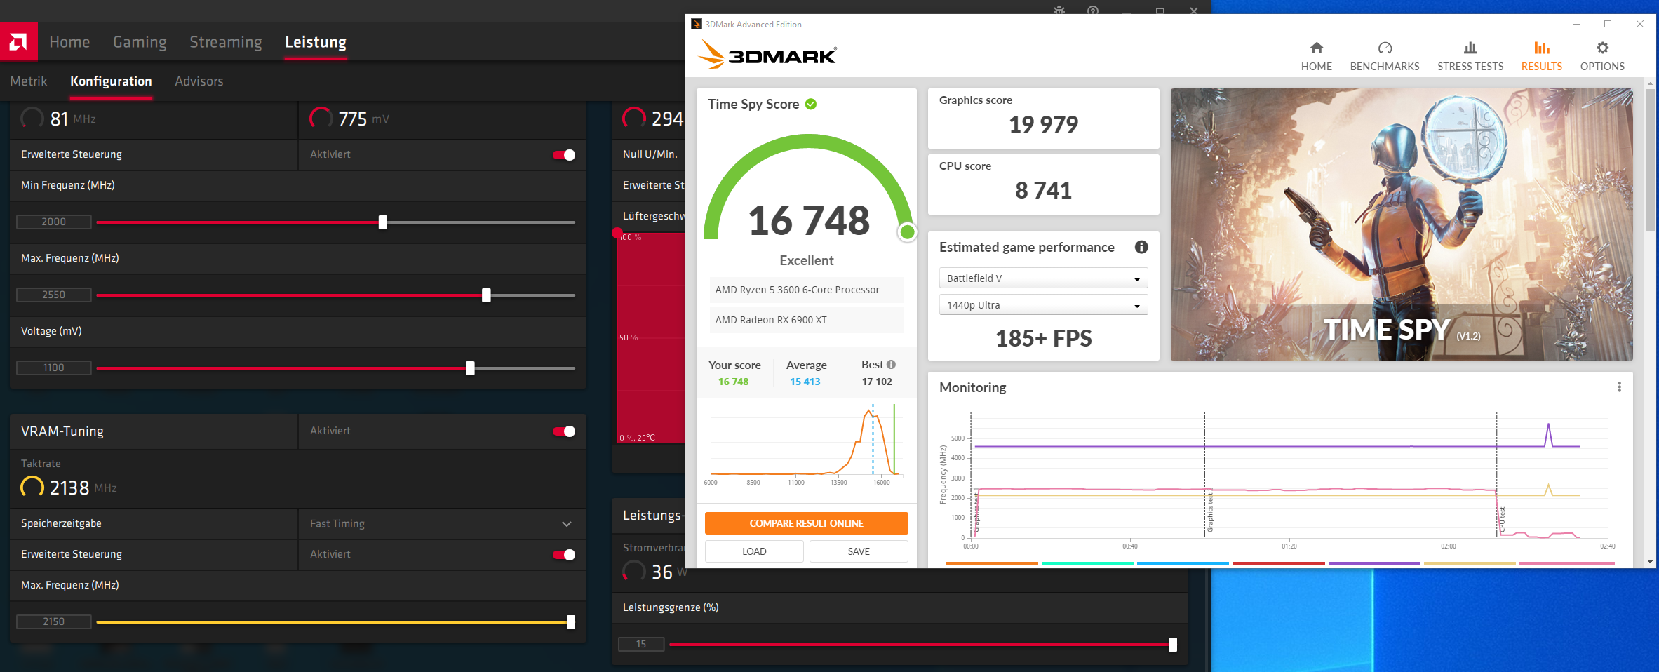Turn off the VRAM-Tuning toggle
Viewport: 1659px width, 672px height.
[x=564, y=431]
